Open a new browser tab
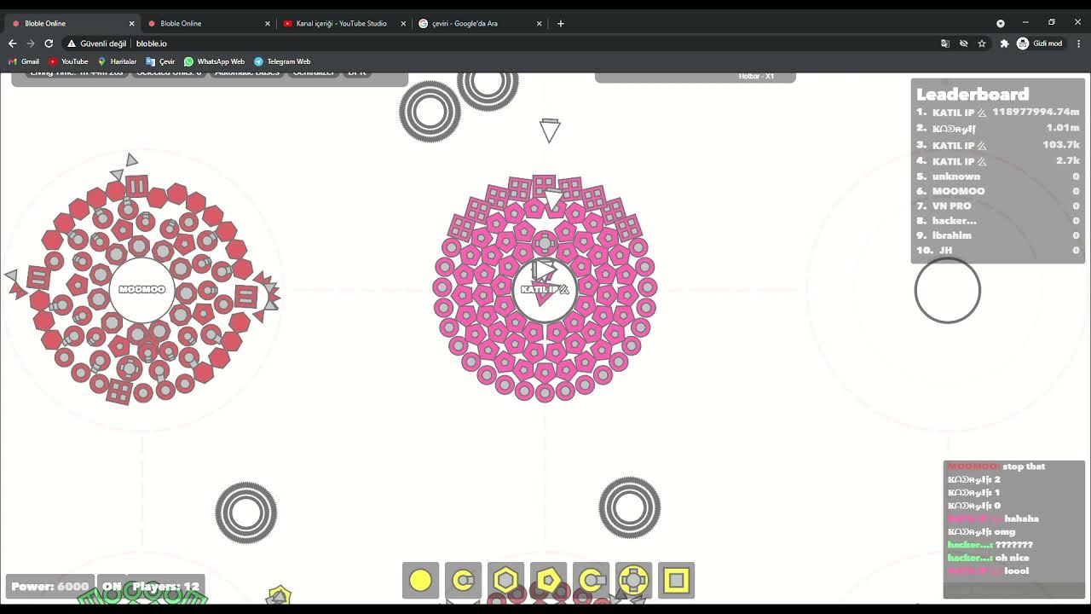This screenshot has height=614, width=1091. pos(560,23)
